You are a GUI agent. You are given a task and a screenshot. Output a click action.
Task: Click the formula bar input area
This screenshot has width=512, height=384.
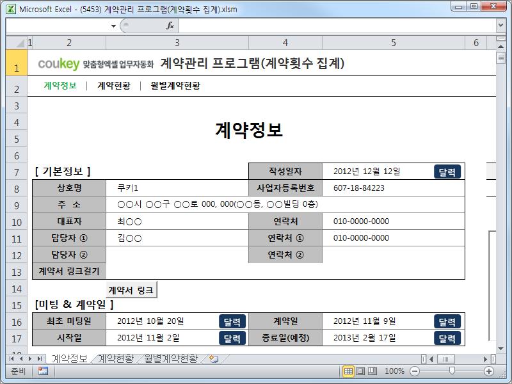(338, 26)
